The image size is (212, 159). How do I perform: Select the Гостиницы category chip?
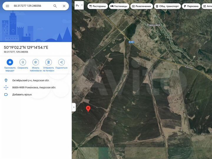119,6
